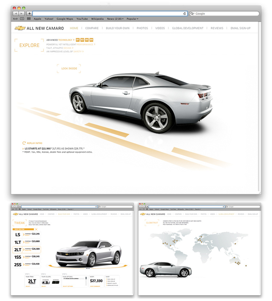
Task: Open the Popular dropdown in the Globetrot window
Action: click(x=198, y=209)
